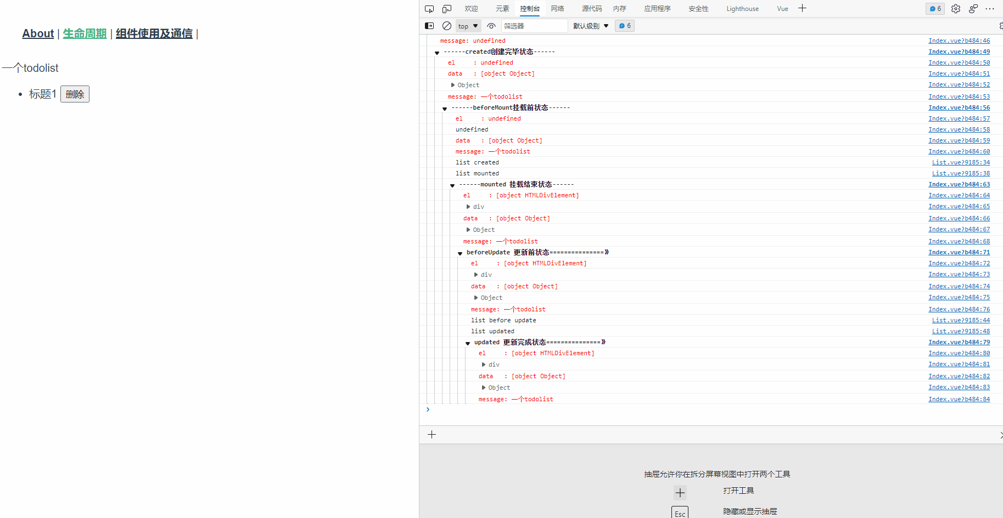
Task: Create a live expression with the eye icon
Action: click(x=491, y=26)
